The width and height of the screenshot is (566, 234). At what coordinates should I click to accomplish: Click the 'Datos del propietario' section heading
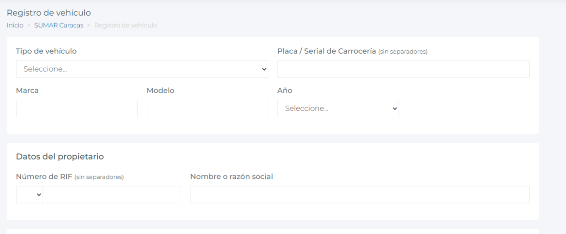coord(60,156)
